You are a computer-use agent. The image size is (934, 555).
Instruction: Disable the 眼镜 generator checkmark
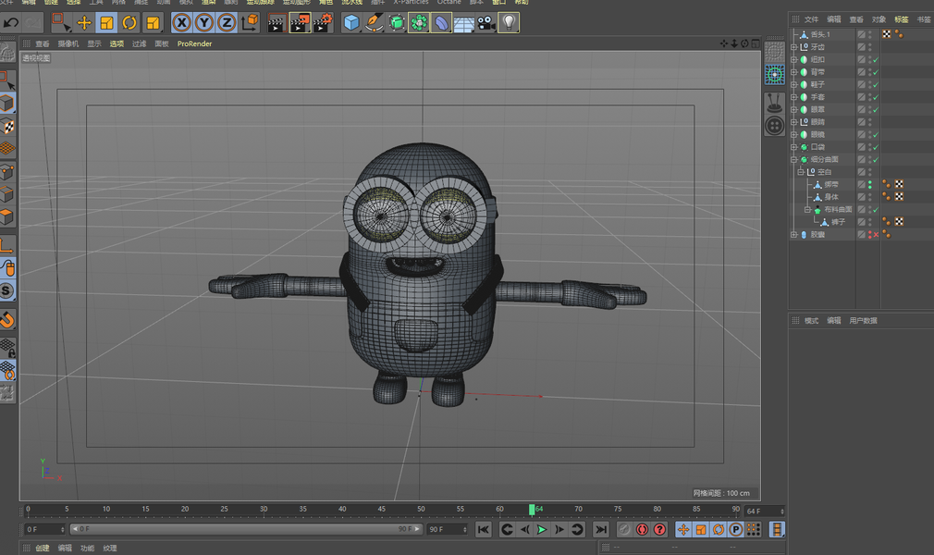[876, 135]
